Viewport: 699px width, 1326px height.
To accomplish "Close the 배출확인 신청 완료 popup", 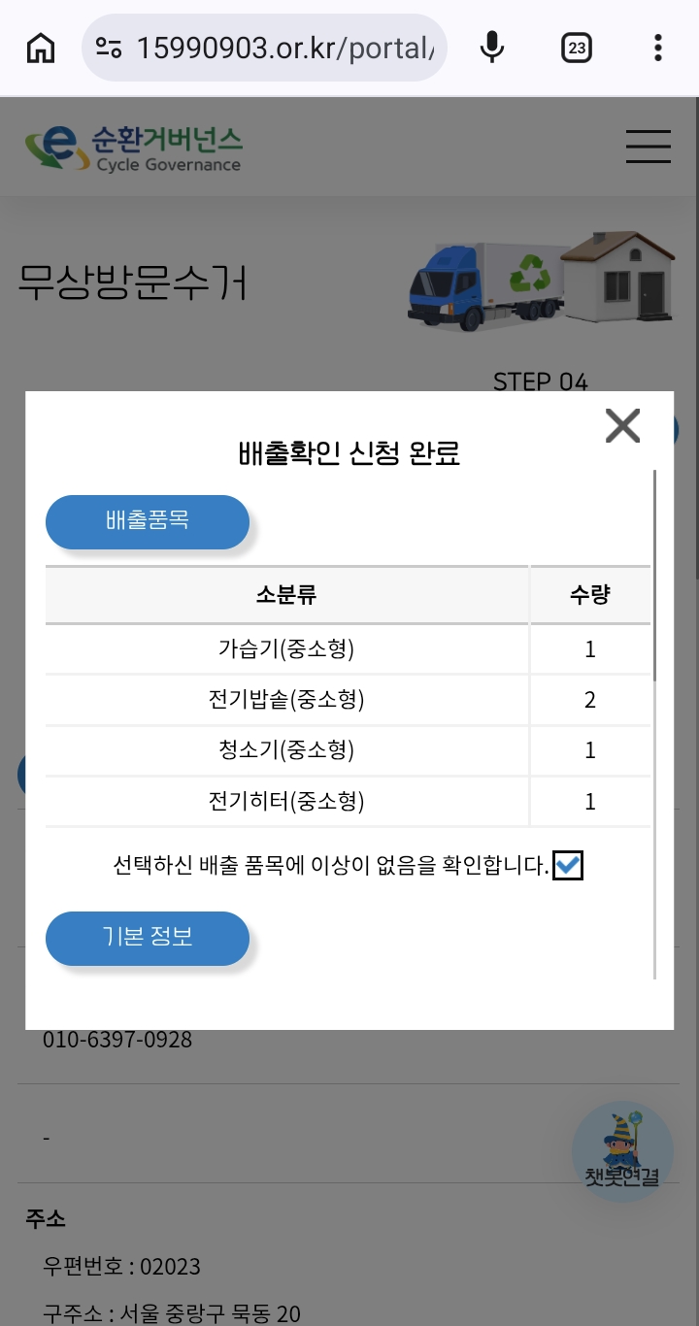I will (622, 425).
